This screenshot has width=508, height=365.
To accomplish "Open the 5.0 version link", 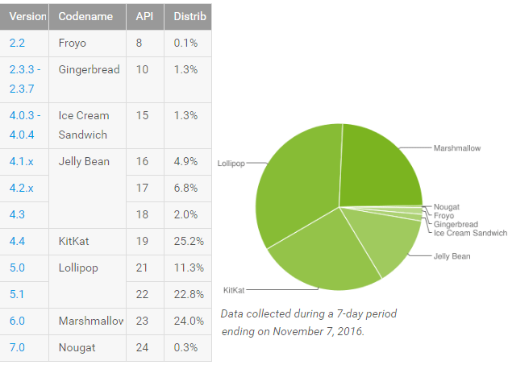I will (x=16, y=268).
